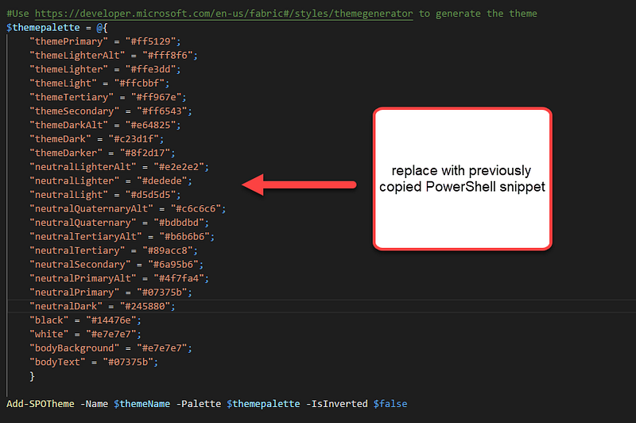This screenshot has height=423, width=636.
Task: Click the "neutralQuaternaryAlt" key
Action: (91, 209)
